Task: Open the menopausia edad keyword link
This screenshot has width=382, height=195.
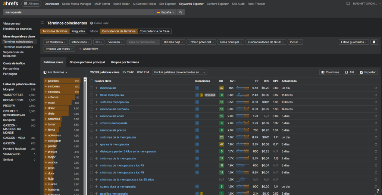Action: [112, 116]
